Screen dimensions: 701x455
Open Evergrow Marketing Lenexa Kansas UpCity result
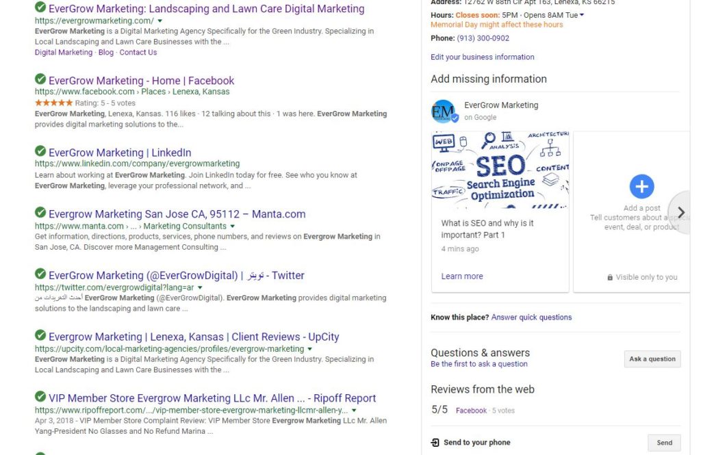(194, 337)
